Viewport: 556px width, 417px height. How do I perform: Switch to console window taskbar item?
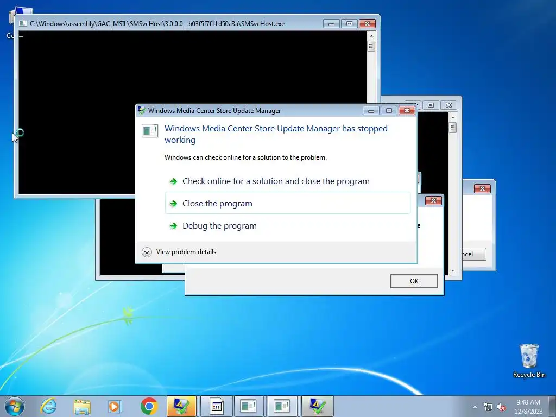pyautogui.click(x=217, y=406)
